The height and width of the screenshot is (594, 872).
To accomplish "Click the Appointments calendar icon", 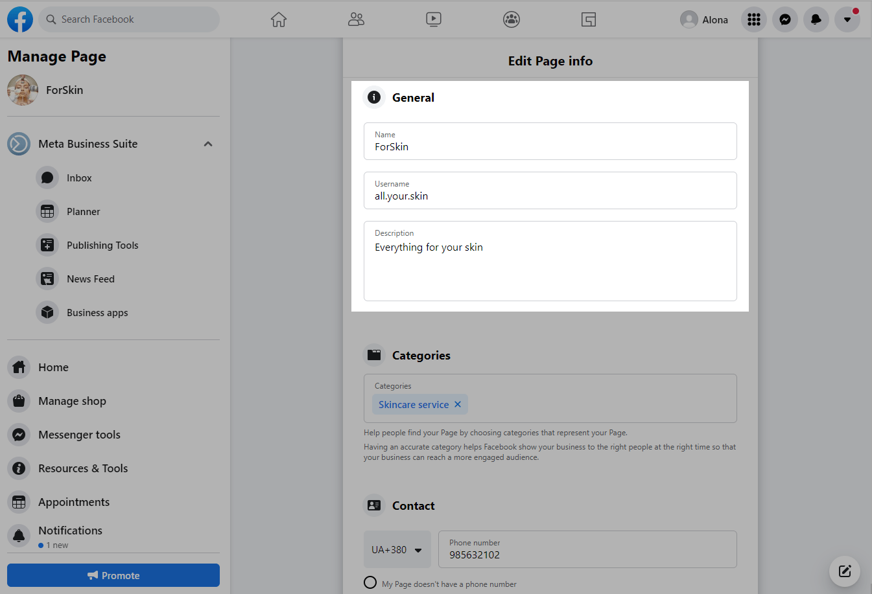I will point(19,502).
